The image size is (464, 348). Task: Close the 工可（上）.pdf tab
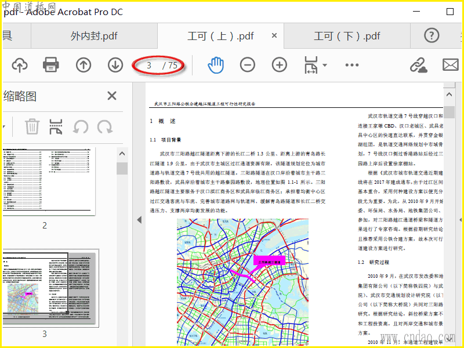274,35
